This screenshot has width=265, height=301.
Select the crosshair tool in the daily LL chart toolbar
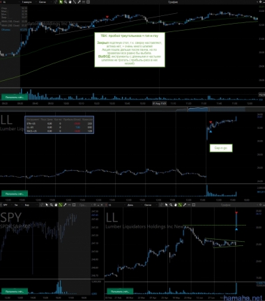(161, 205)
